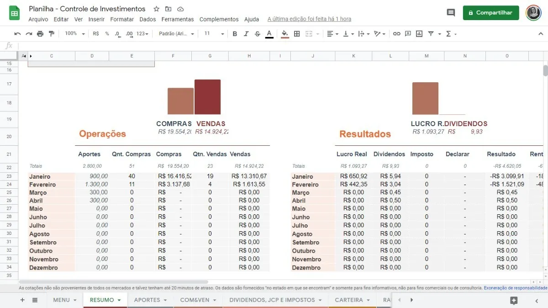Open the Explore panel button
The image size is (548, 308).
pos(514,300)
